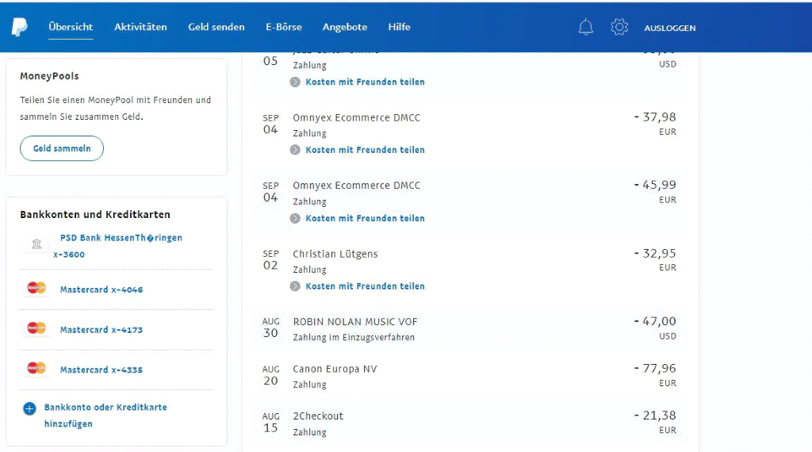Open the Angebote page
This screenshot has height=452, width=812.
tap(345, 27)
